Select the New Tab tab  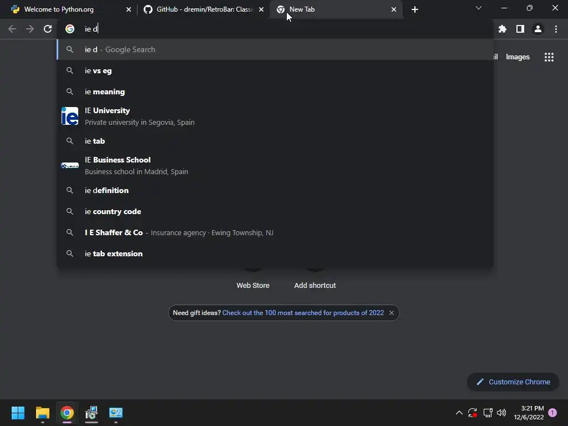click(x=336, y=9)
